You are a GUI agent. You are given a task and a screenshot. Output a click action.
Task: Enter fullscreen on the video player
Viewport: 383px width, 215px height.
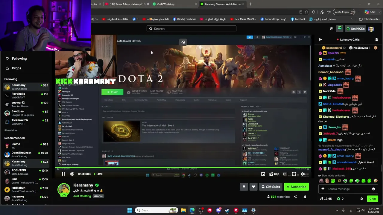[294, 174]
